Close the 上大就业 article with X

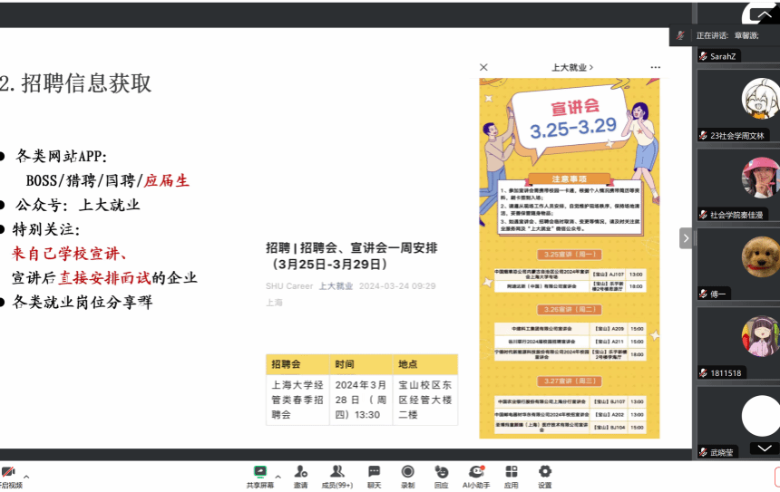pos(483,67)
